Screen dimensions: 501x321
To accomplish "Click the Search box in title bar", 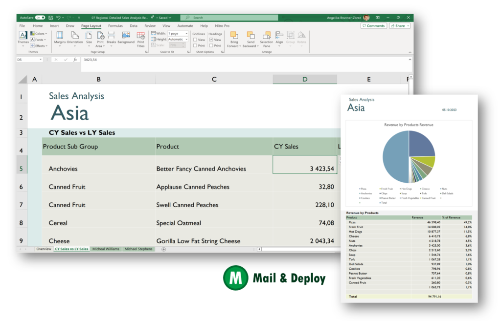I will pyautogui.click(x=229, y=18).
